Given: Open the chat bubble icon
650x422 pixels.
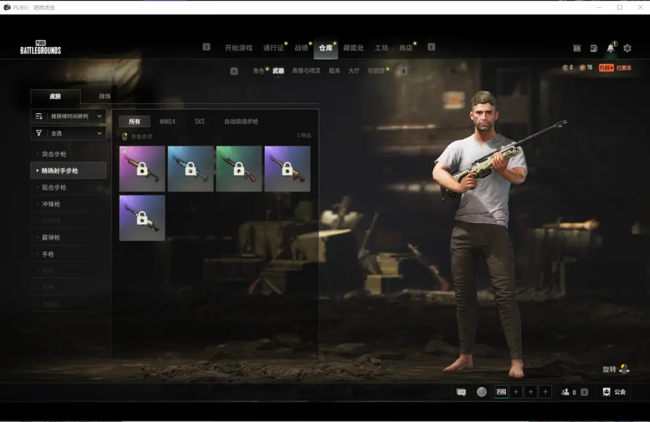Looking at the screenshot, I should pos(461,392).
